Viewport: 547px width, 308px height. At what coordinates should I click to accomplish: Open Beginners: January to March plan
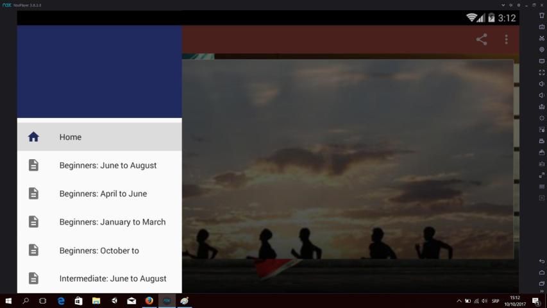point(112,222)
